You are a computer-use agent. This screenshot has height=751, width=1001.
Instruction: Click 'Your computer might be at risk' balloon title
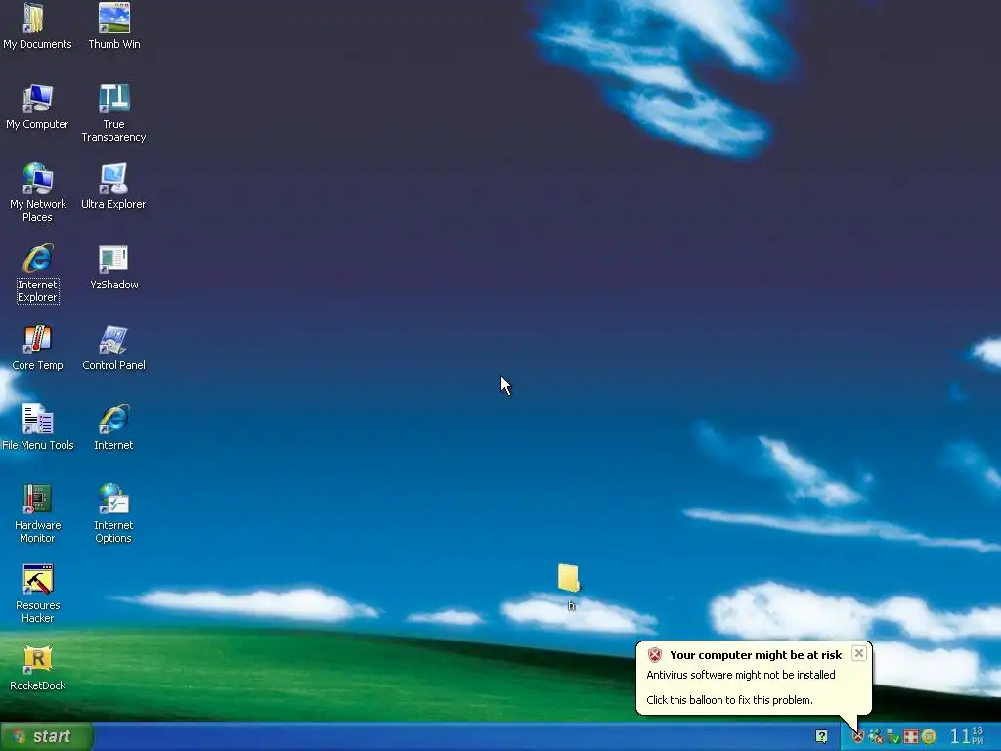pos(756,655)
